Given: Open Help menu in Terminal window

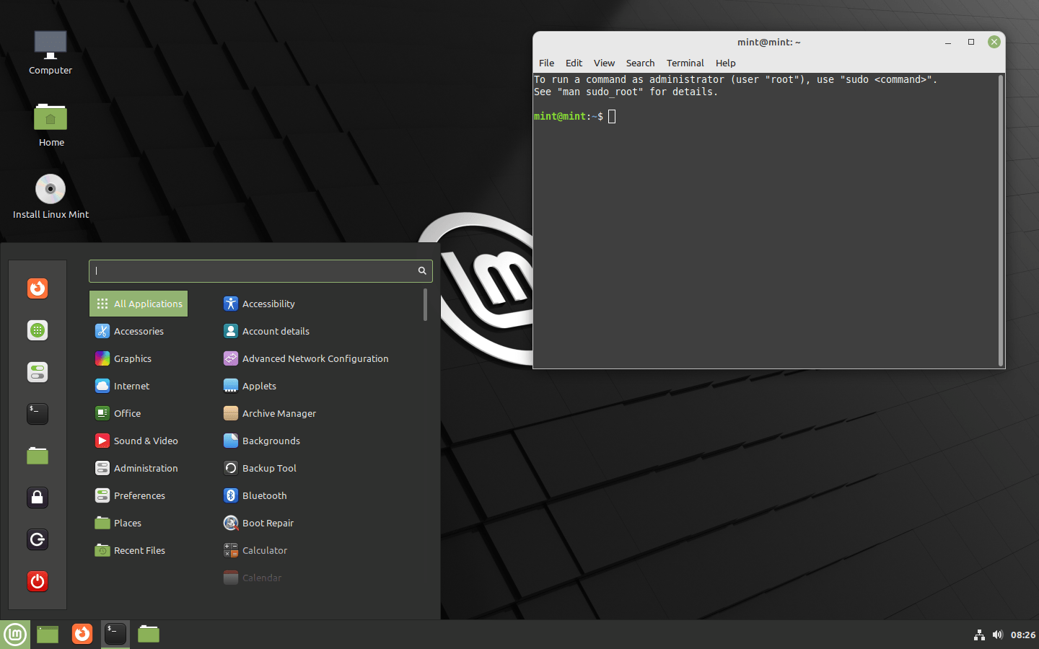Looking at the screenshot, I should (725, 63).
